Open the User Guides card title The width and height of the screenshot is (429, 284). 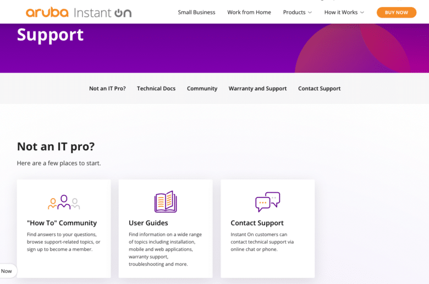(x=148, y=223)
